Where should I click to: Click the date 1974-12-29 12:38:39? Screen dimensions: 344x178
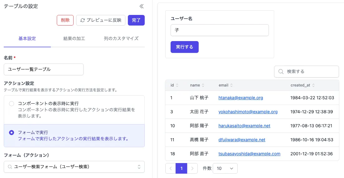coord(312,112)
